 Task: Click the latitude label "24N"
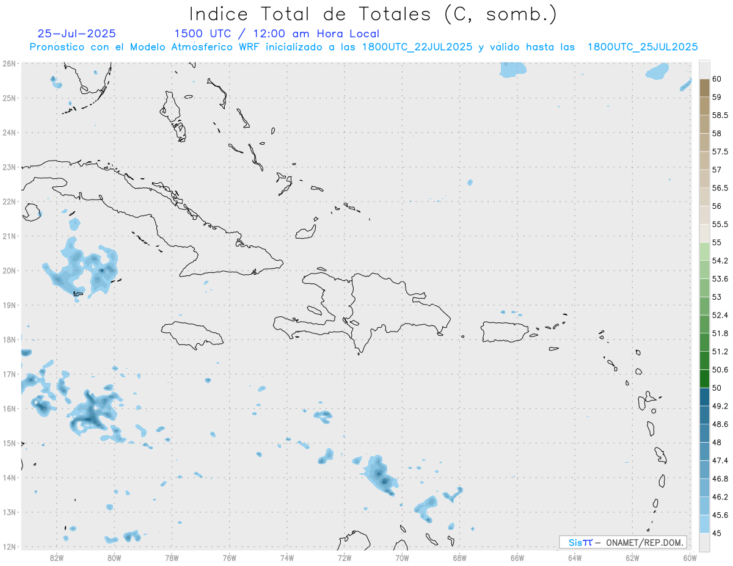tap(9, 132)
